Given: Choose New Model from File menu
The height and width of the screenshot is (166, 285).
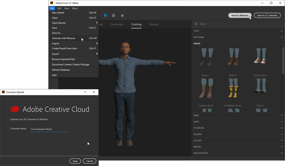Looking at the screenshot, I should pyautogui.click(x=74, y=13).
